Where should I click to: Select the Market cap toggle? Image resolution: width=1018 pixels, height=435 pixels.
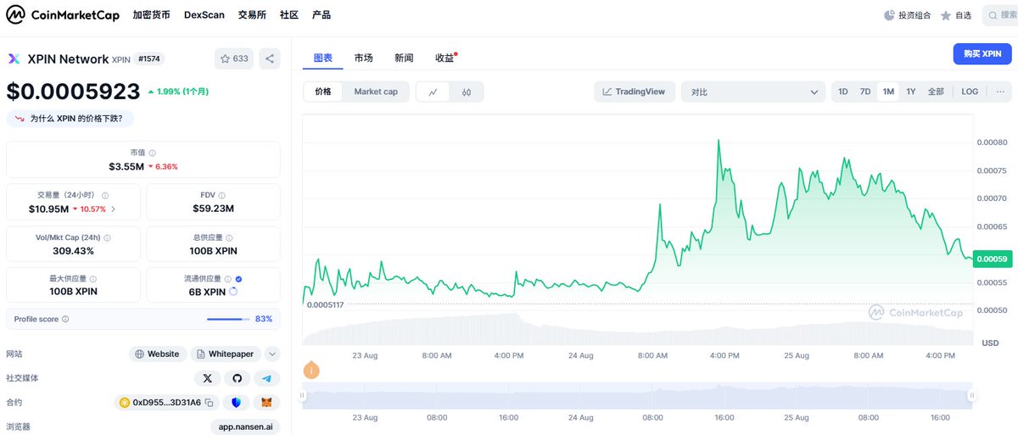[x=376, y=92]
